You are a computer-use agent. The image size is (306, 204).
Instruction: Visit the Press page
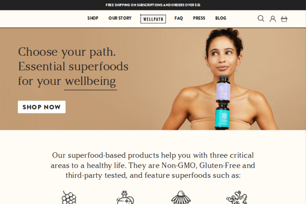199,18
